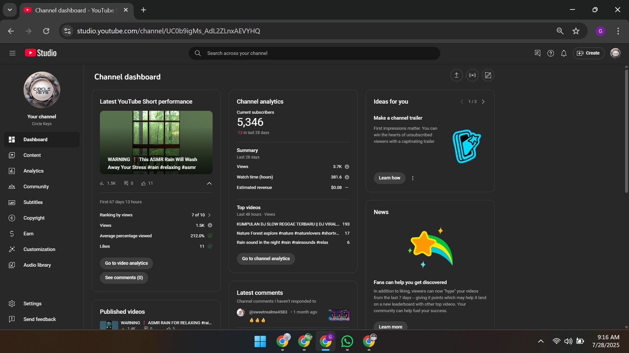The image size is (629, 353).
Task: Click the Create post icon on dashboard
Action: (x=488, y=75)
